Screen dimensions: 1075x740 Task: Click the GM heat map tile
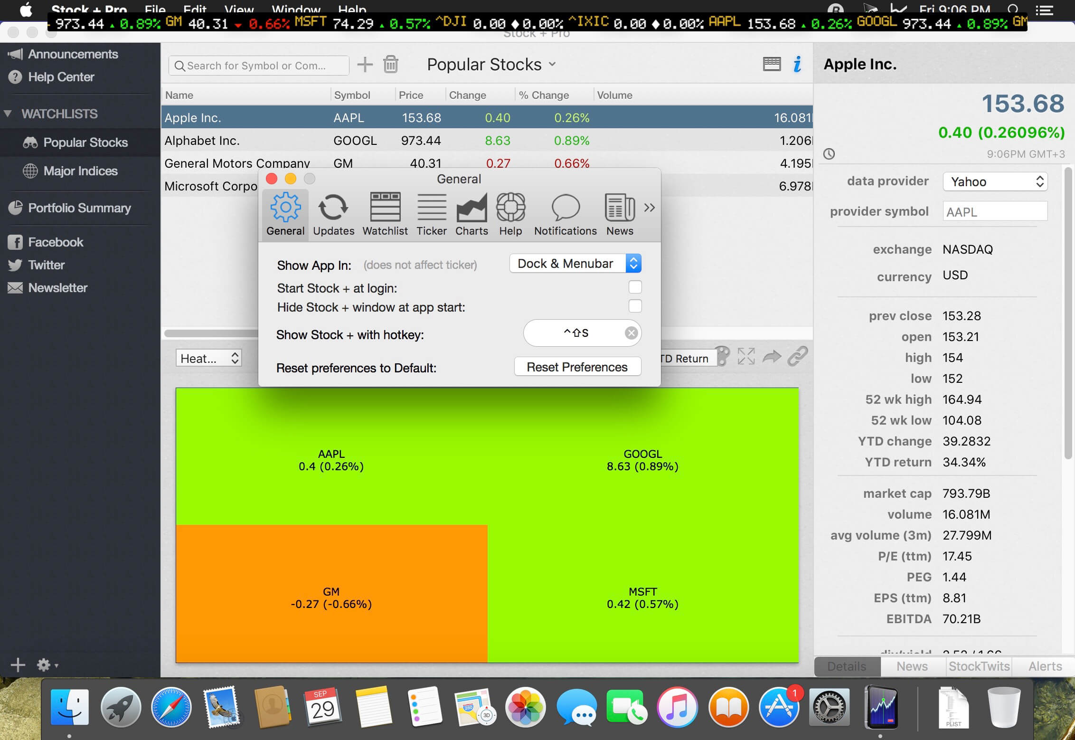331,594
